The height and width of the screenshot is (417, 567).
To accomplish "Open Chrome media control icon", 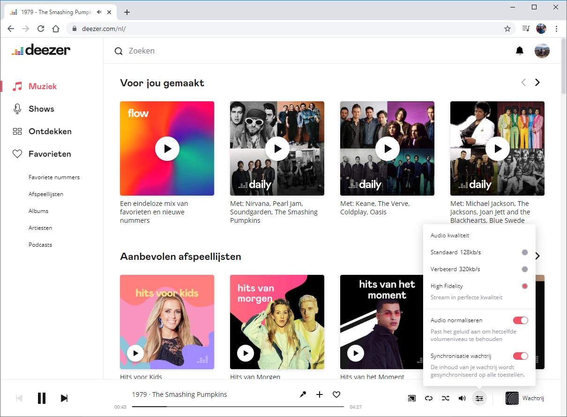I will [526, 29].
